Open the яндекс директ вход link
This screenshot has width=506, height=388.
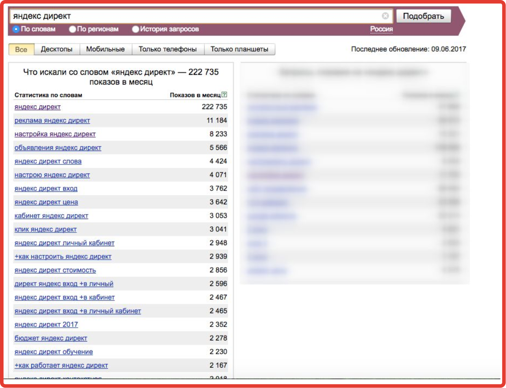click(46, 189)
